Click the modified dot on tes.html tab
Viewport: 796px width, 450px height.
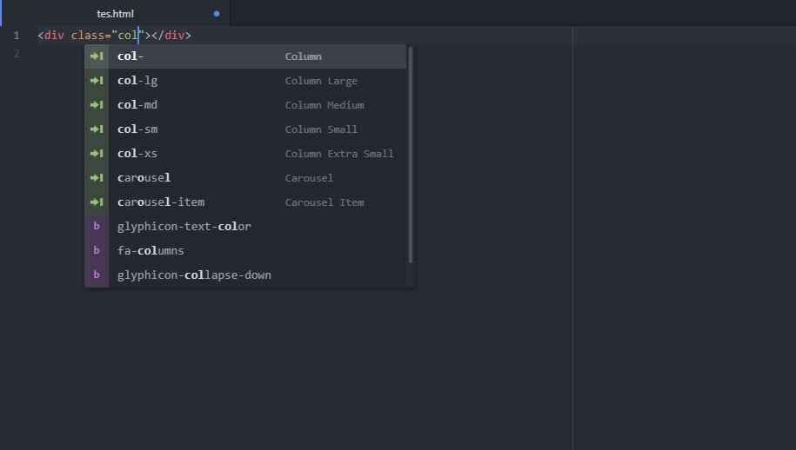(217, 14)
